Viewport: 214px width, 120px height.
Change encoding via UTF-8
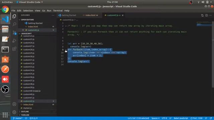coord(164,118)
